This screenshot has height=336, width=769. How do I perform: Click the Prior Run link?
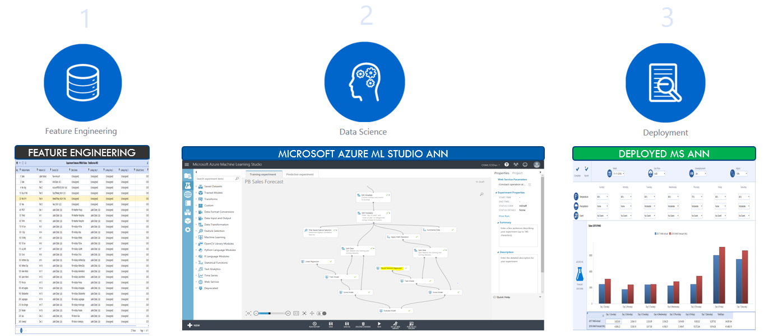[504, 216]
